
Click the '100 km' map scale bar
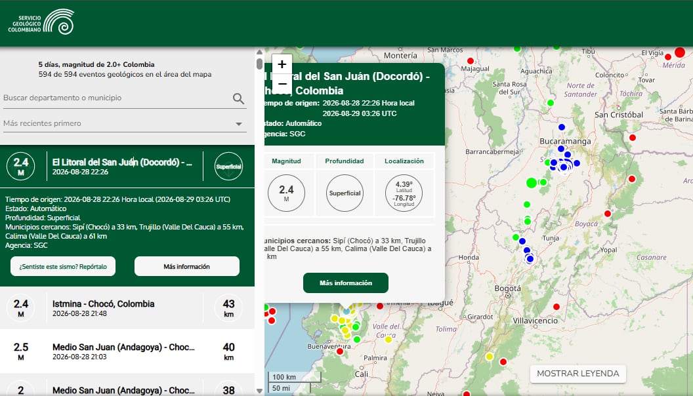point(294,377)
